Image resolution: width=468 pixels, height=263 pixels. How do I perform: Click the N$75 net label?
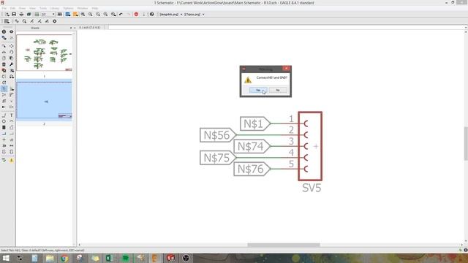(218, 158)
